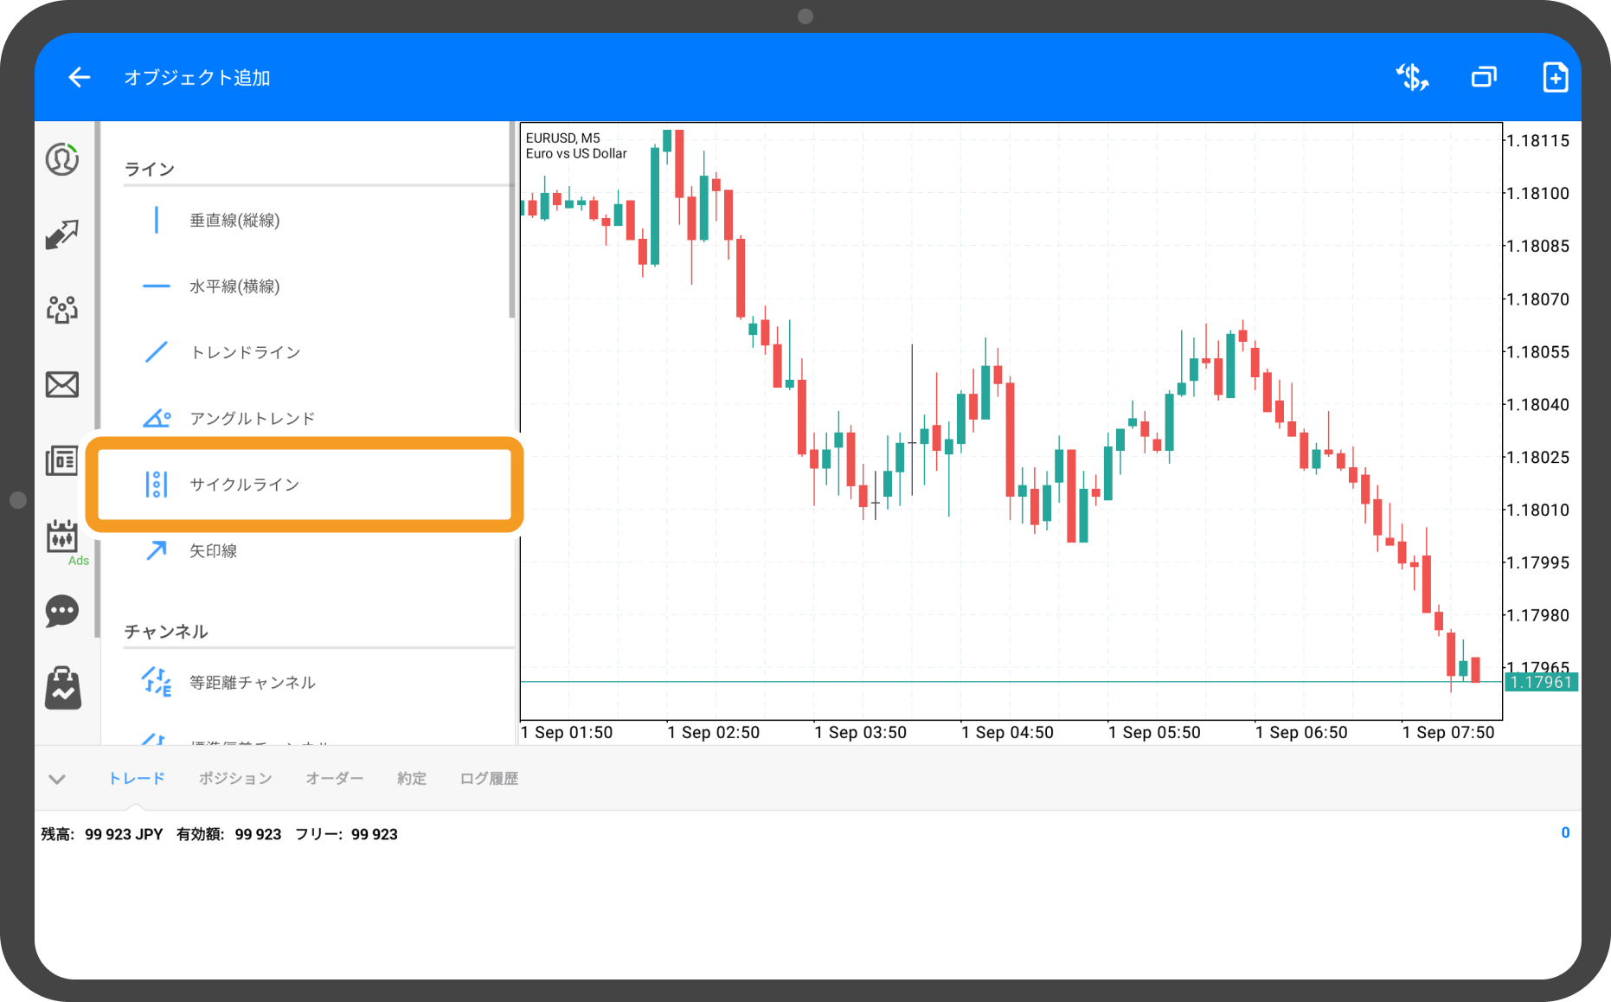The height and width of the screenshot is (1002, 1611).
Task: Switch to the ポジション tab
Action: pyautogui.click(x=235, y=779)
